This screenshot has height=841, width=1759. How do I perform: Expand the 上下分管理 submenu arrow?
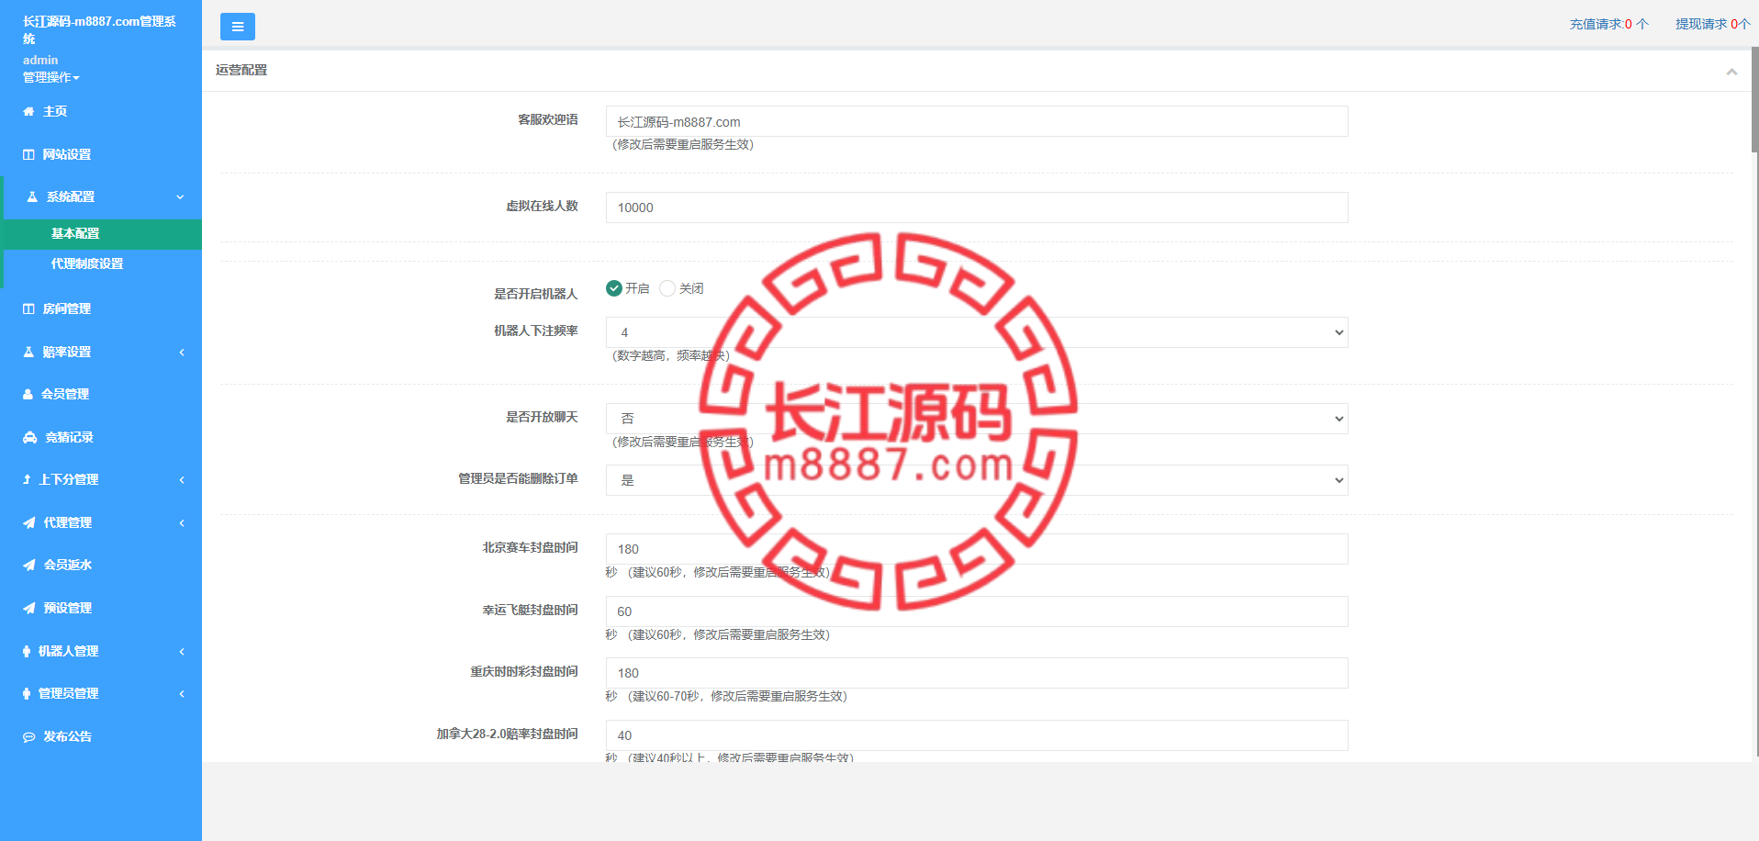coord(182,479)
